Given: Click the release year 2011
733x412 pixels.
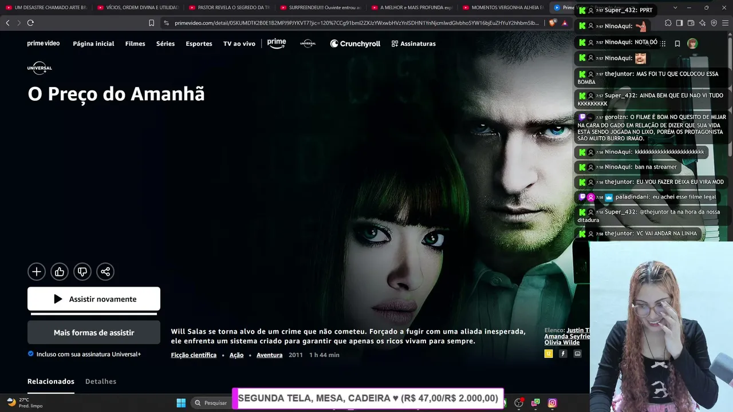Looking at the screenshot, I should (295, 355).
